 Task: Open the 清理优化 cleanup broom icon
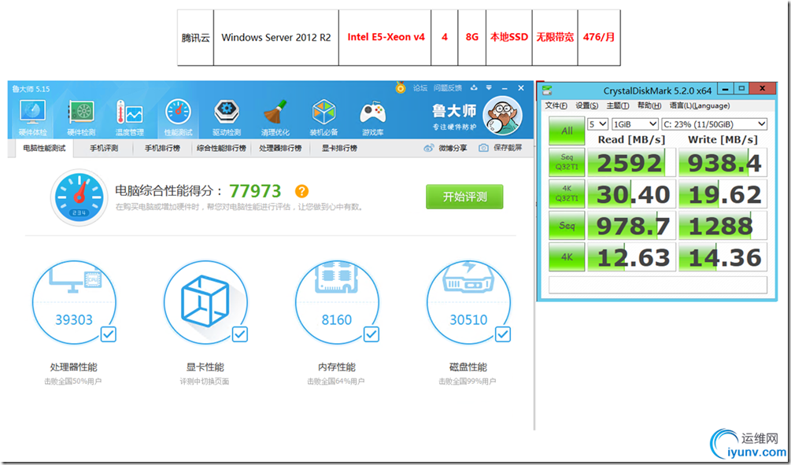(275, 117)
